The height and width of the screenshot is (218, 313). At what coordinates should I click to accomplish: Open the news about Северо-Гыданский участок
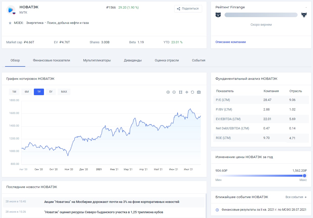click(x=104, y=212)
